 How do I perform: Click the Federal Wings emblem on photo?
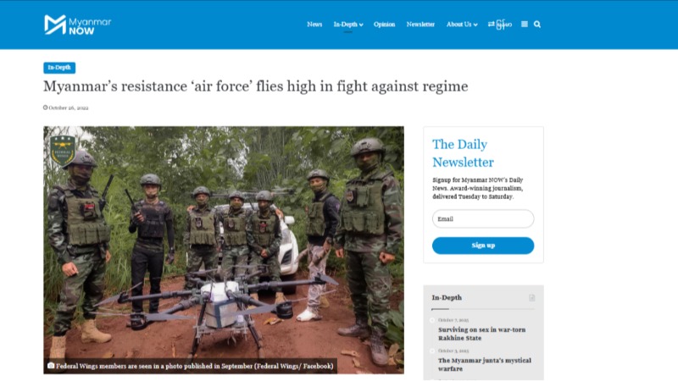click(63, 150)
